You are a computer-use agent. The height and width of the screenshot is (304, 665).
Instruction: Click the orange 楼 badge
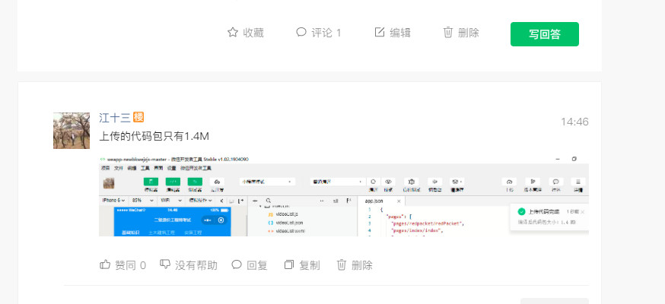(x=138, y=117)
